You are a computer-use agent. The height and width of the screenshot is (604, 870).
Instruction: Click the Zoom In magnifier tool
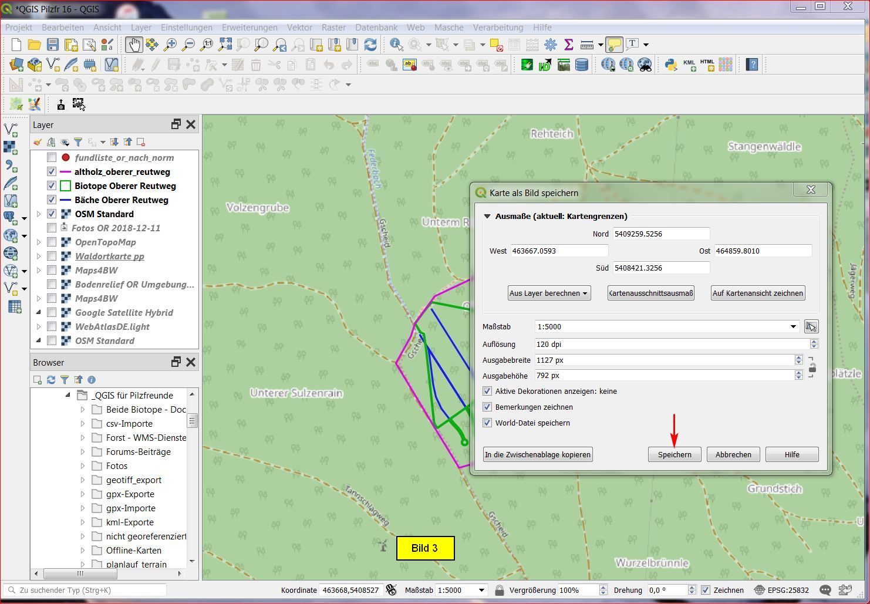pos(170,45)
